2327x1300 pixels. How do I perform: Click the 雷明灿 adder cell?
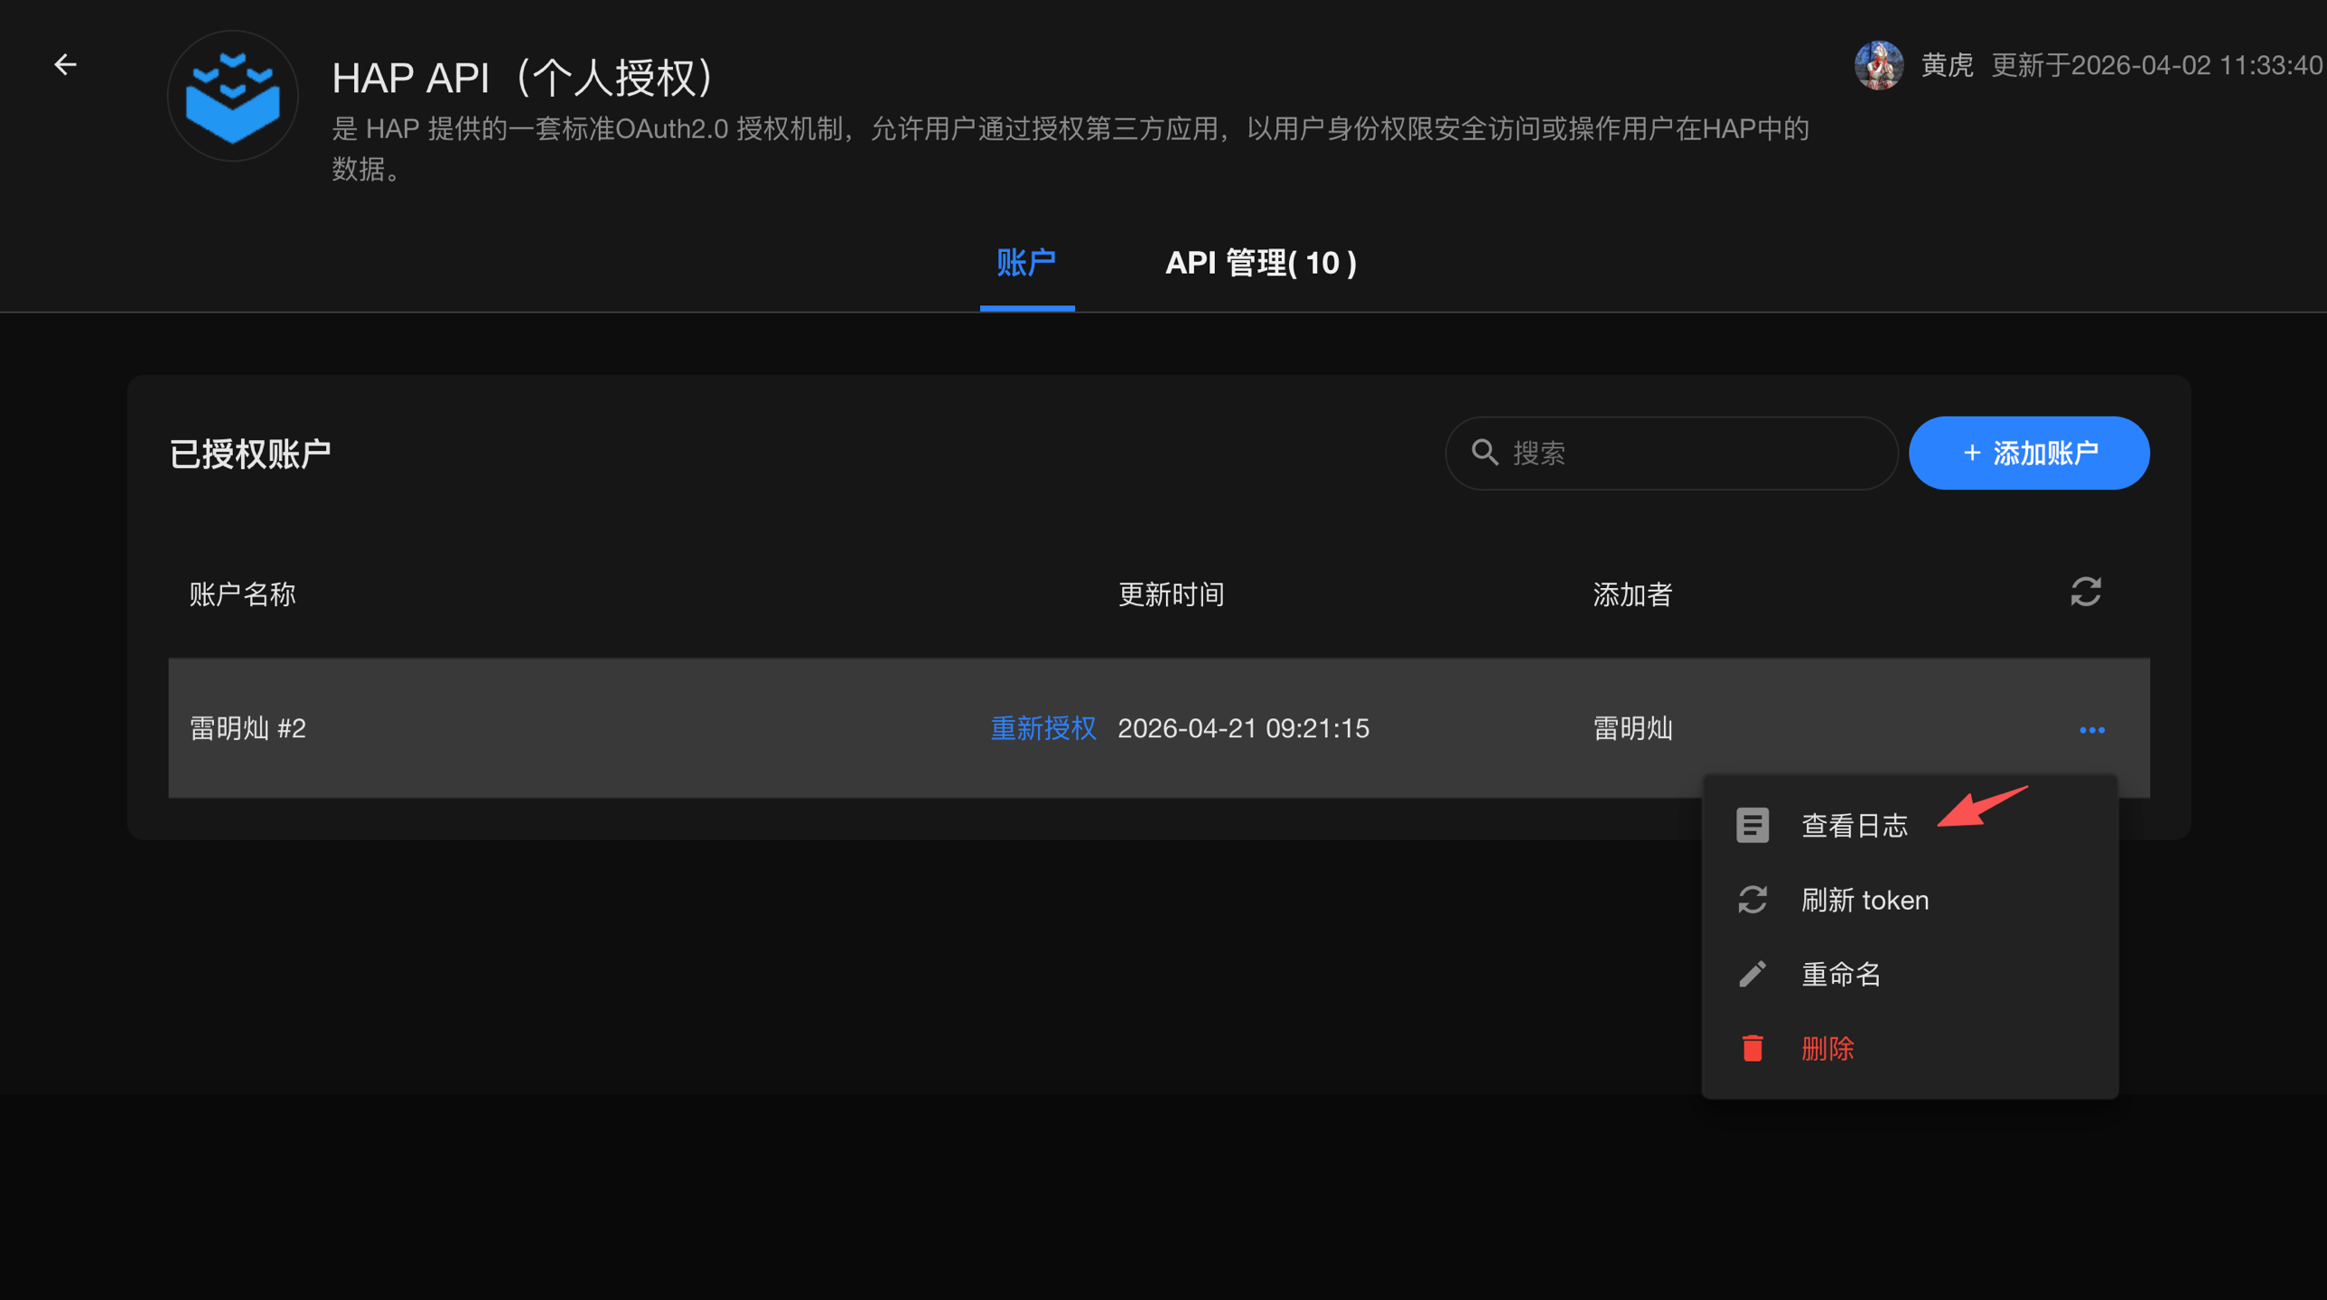point(1633,728)
